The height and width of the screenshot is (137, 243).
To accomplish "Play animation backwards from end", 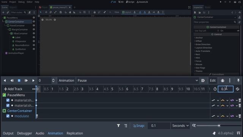I will pos(12,80).
